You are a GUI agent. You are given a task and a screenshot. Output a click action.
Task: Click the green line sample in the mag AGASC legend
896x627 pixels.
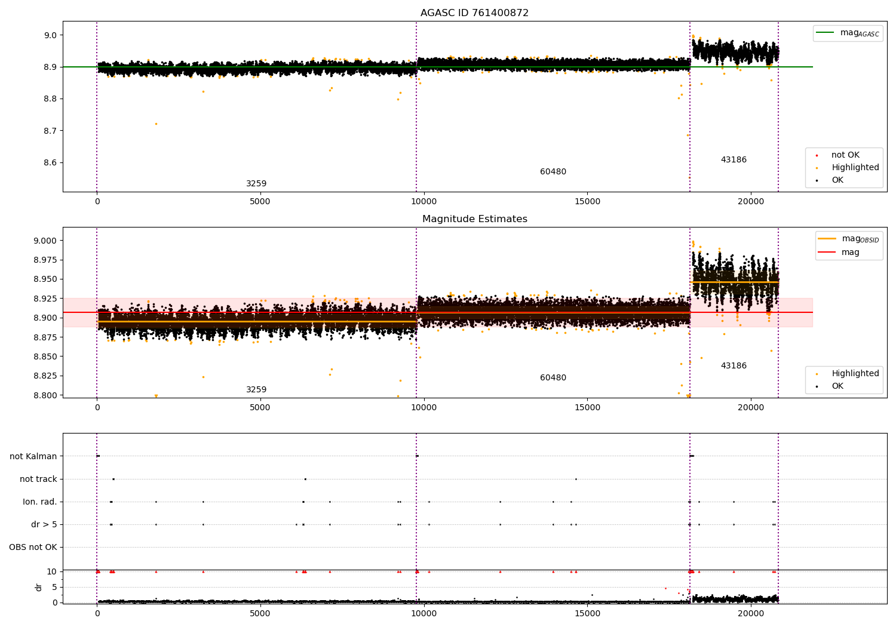click(826, 33)
